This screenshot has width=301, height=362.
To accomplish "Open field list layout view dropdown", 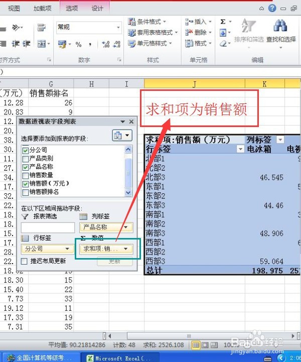I will click(122, 135).
